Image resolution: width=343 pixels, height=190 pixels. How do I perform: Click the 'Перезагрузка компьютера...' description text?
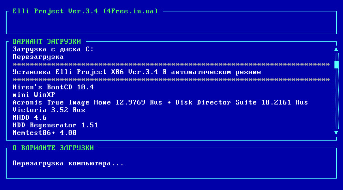[68, 163]
